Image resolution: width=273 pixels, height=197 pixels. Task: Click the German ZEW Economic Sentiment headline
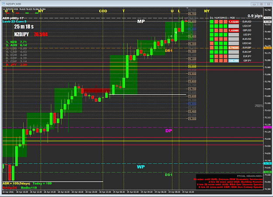228,179
